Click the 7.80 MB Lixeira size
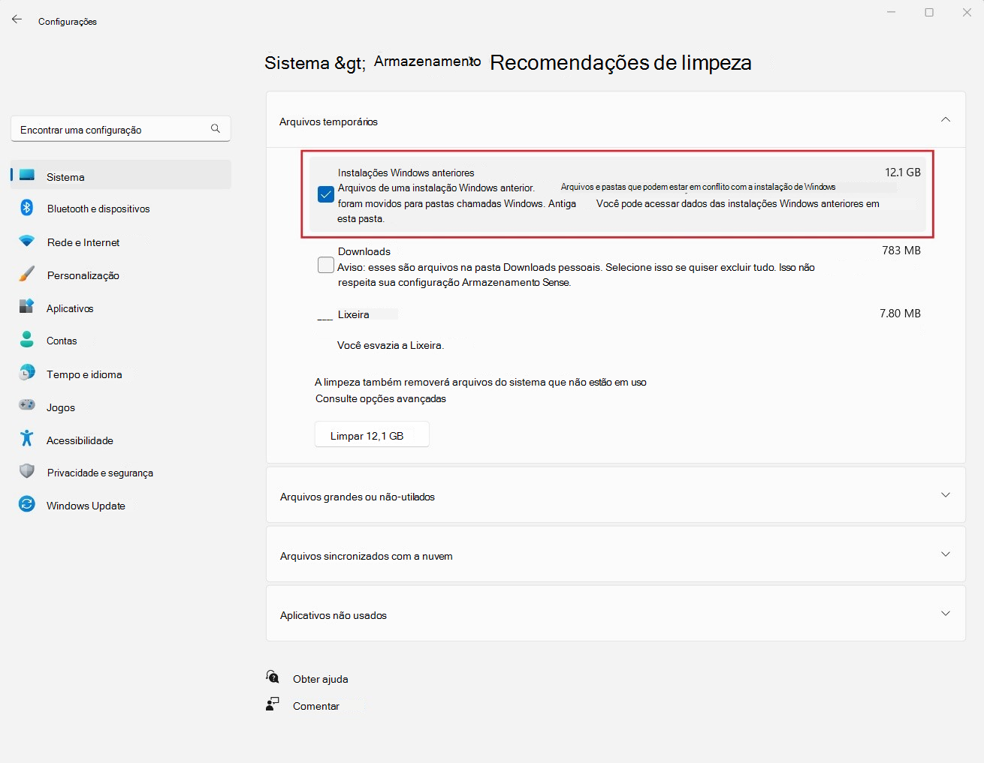984x763 pixels. 900,314
